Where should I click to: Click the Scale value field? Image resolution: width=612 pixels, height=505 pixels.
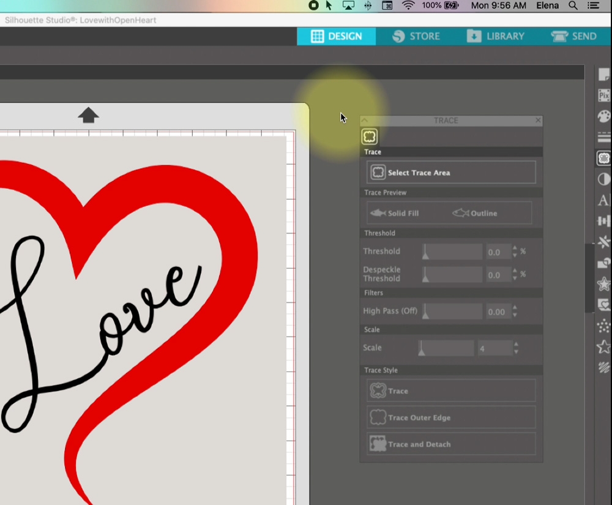494,348
